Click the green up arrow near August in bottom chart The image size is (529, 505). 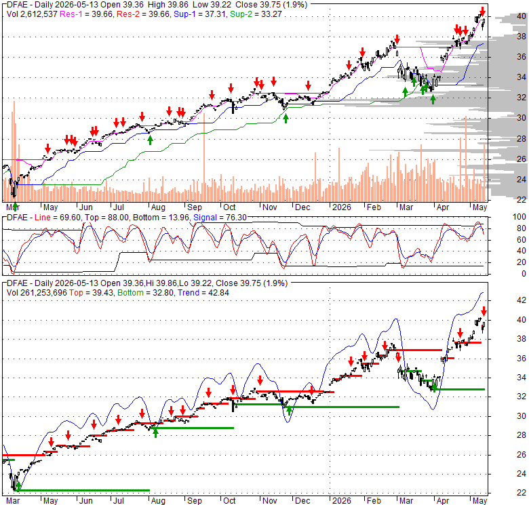pos(155,433)
